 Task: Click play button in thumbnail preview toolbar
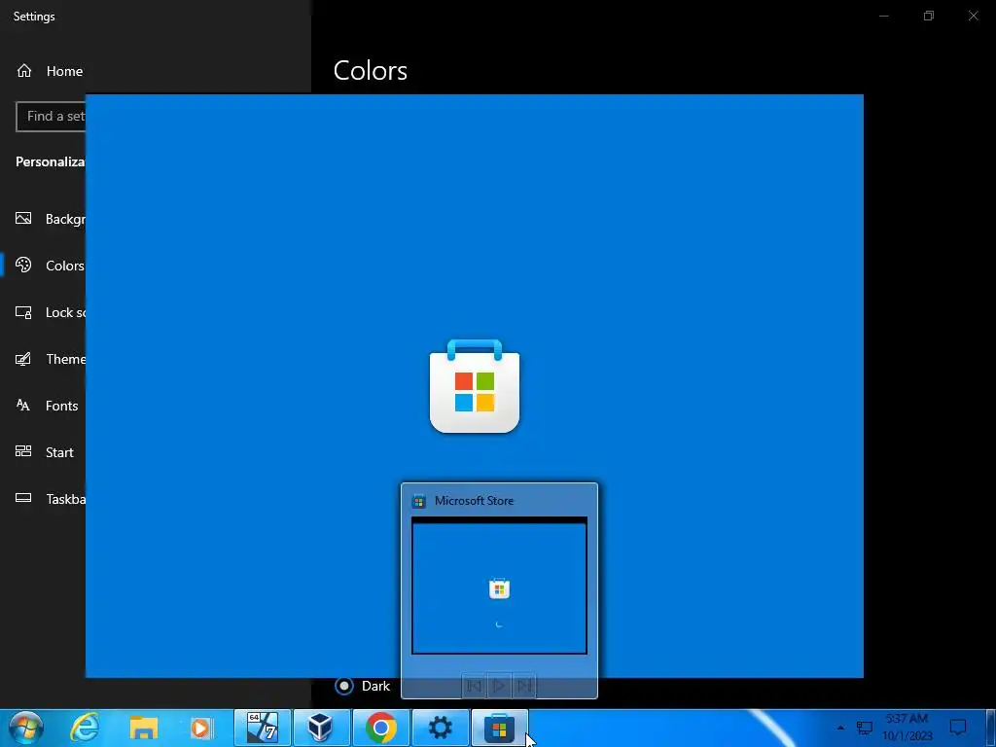(x=499, y=686)
